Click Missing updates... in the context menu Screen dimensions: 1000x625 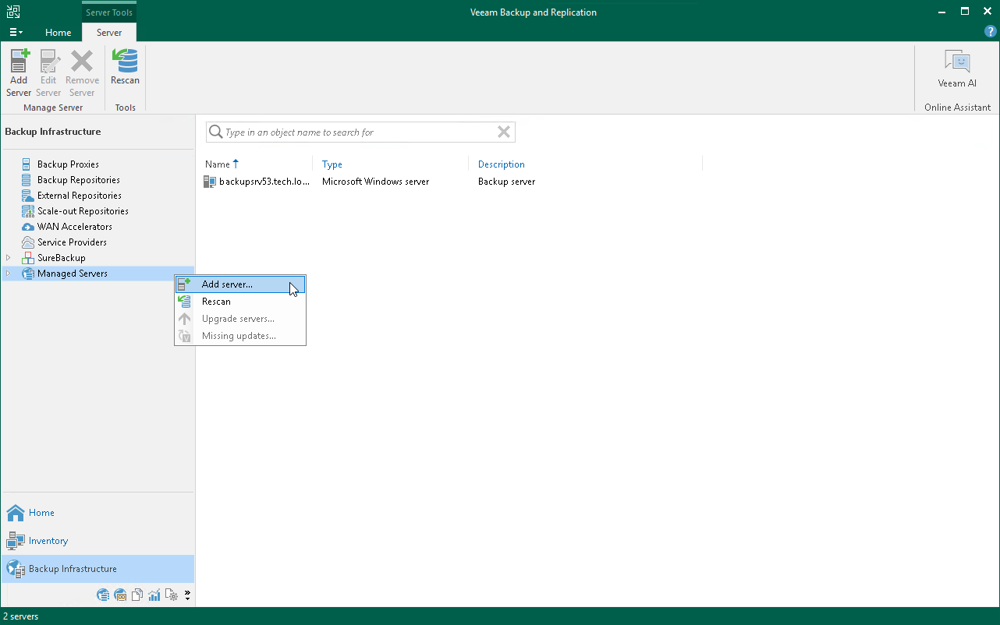click(x=240, y=336)
